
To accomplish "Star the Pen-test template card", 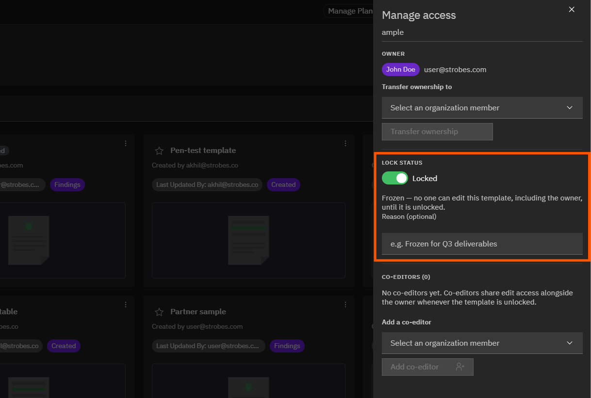I will (x=159, y=151).
